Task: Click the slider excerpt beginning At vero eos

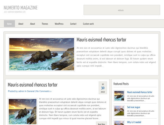Action: click(x=116, y=57)
